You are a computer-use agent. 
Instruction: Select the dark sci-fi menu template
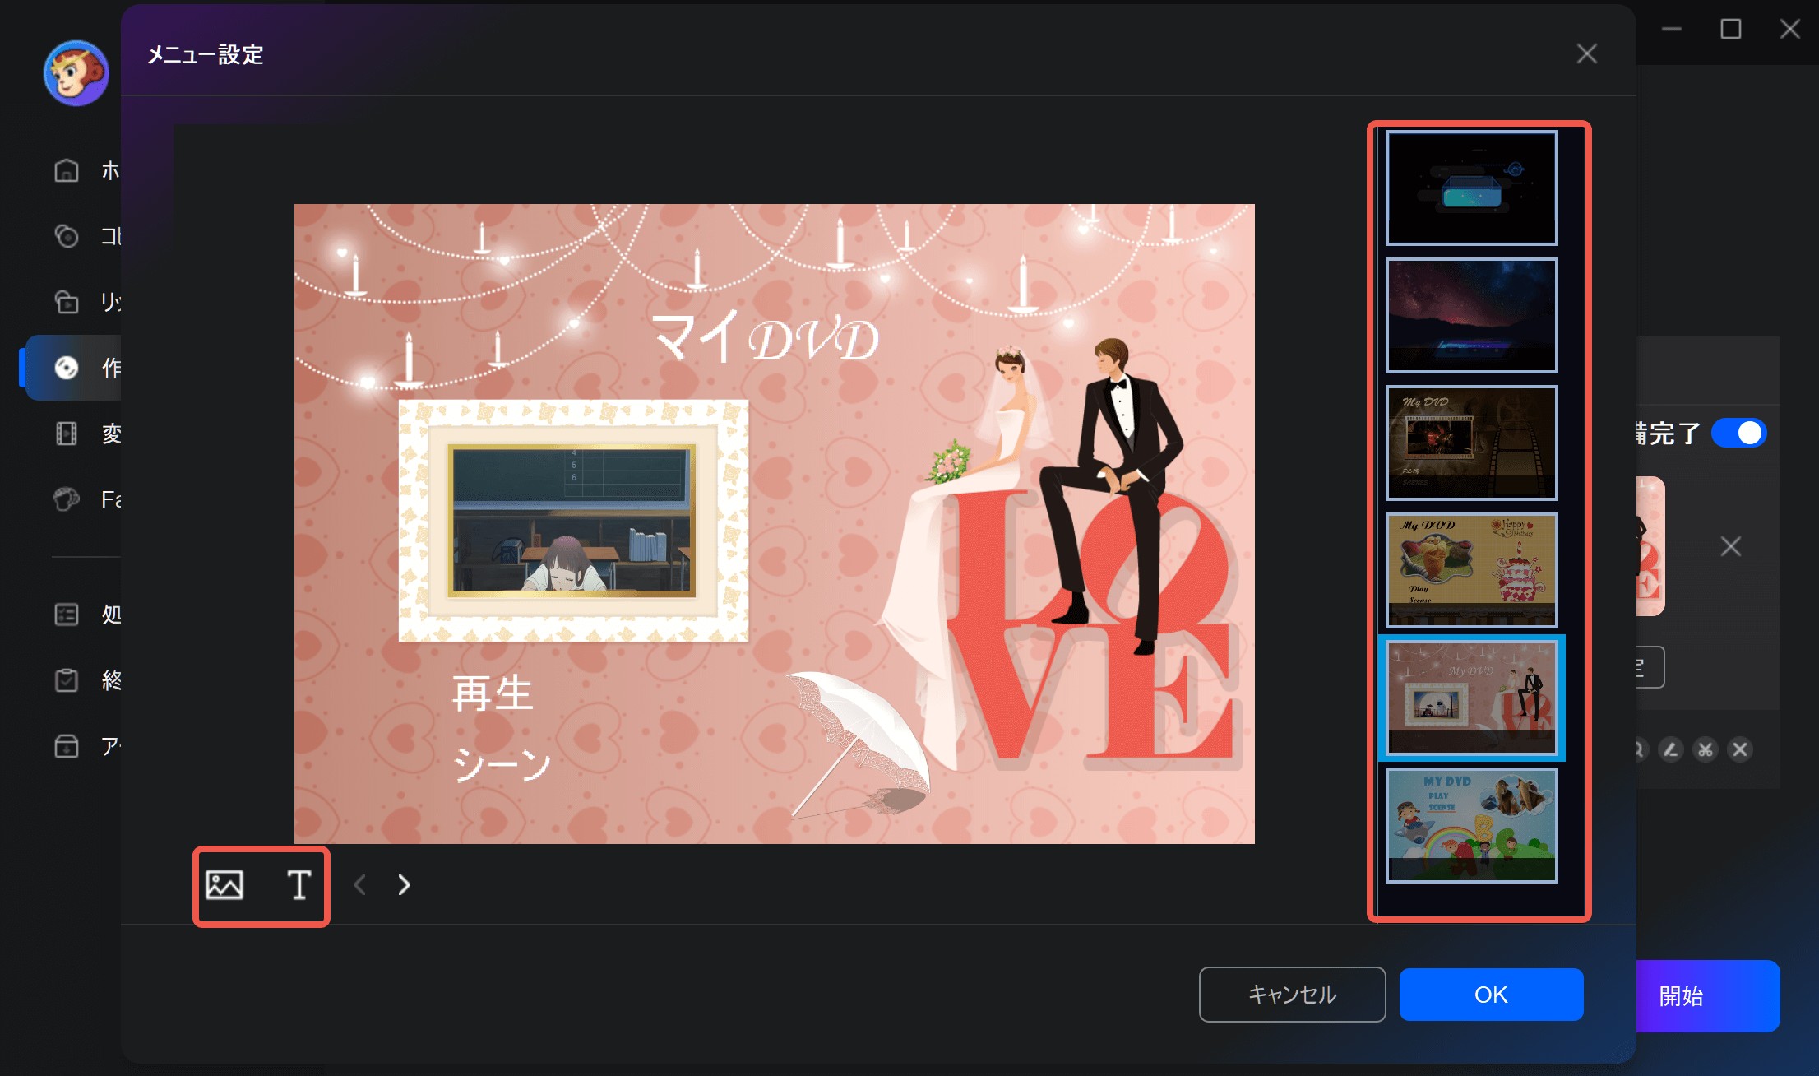tap(1471, 188)
